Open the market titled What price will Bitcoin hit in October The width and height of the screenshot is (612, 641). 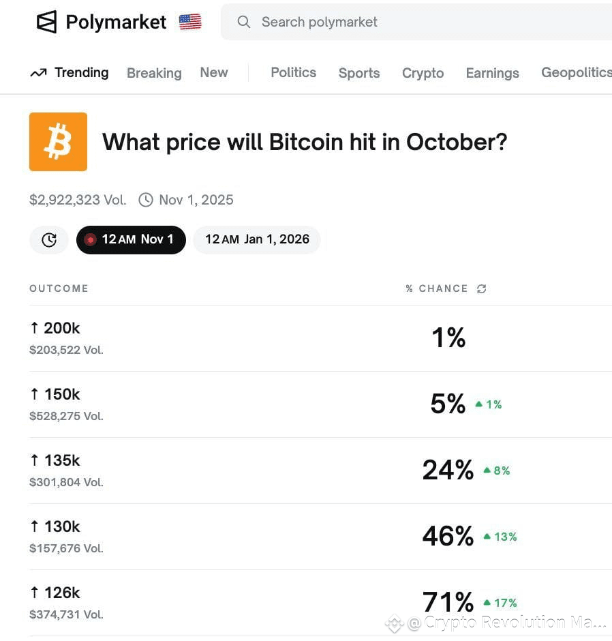[305, 142]
